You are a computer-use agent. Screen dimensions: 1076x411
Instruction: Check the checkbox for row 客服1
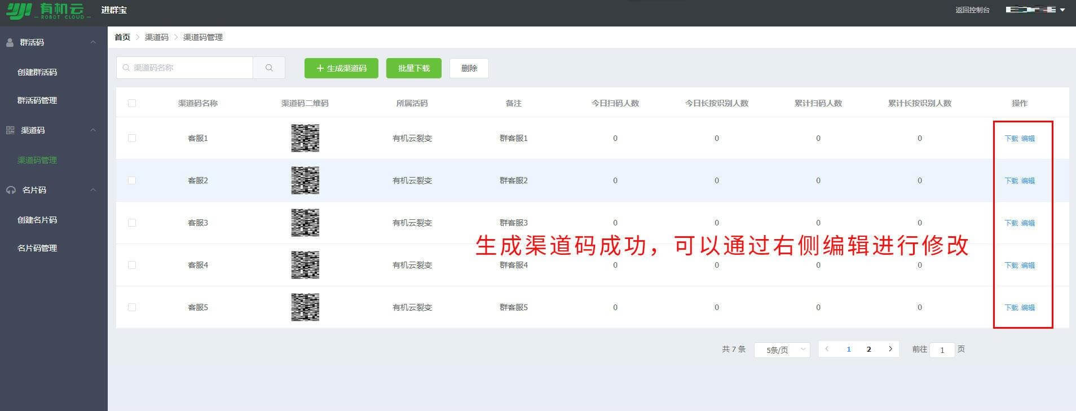tap(132, 138)
